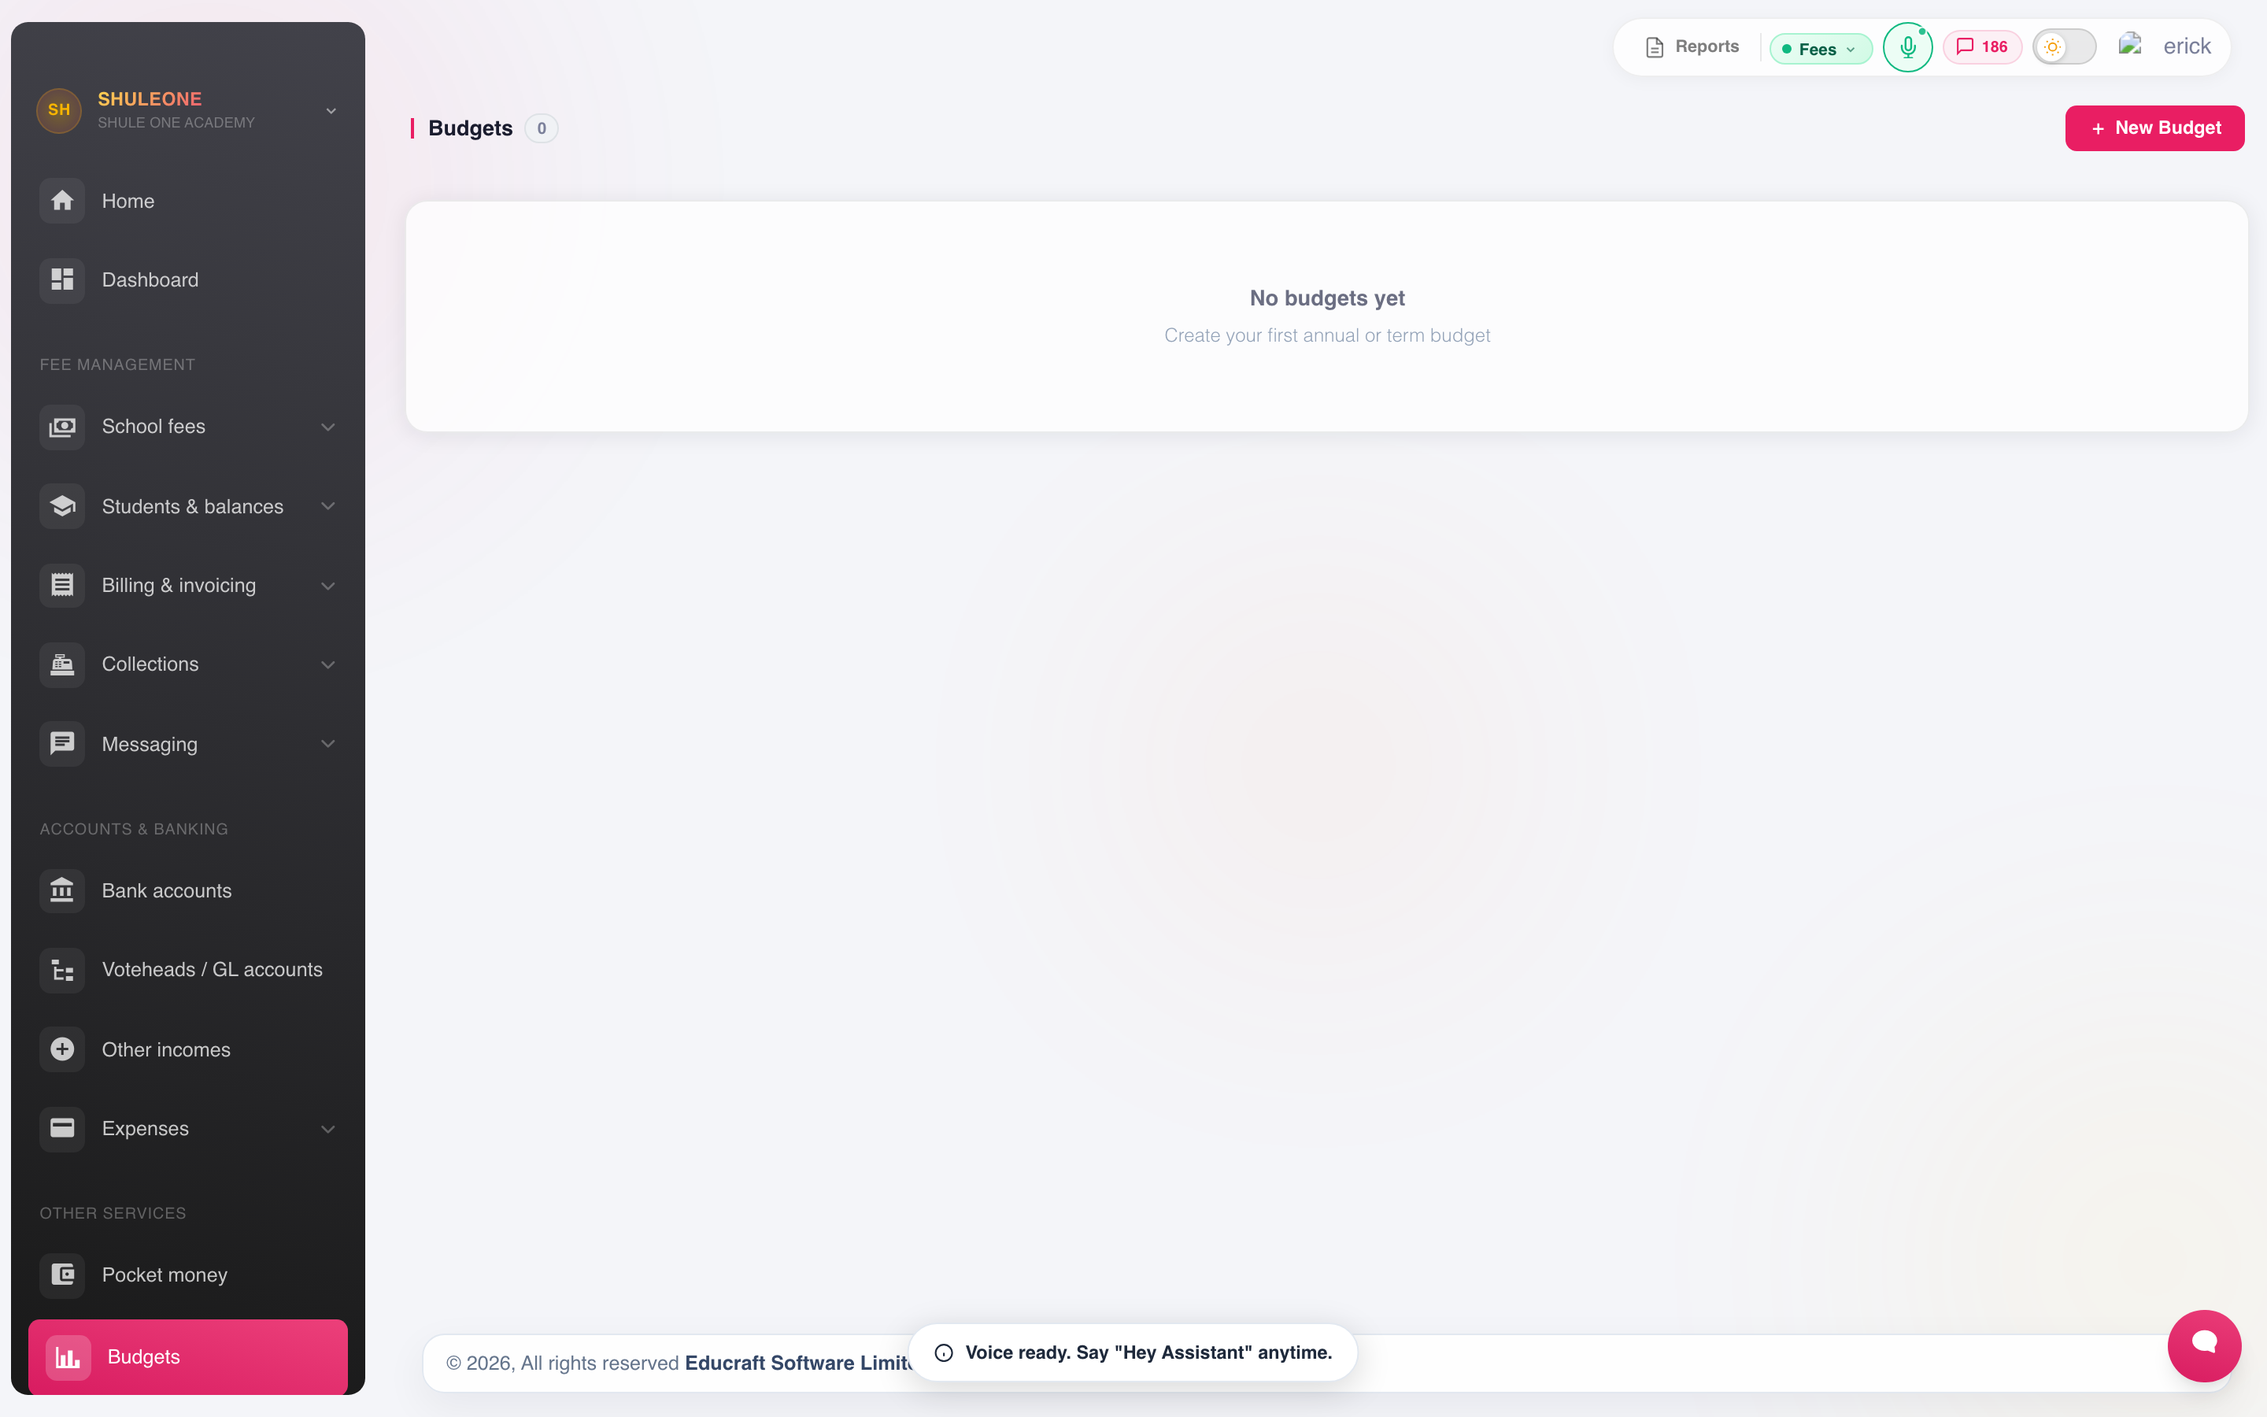Click the "© 2026, All rights reserved" footer text
This screenshot has height=1417, width=2267.
(562, 1363)
